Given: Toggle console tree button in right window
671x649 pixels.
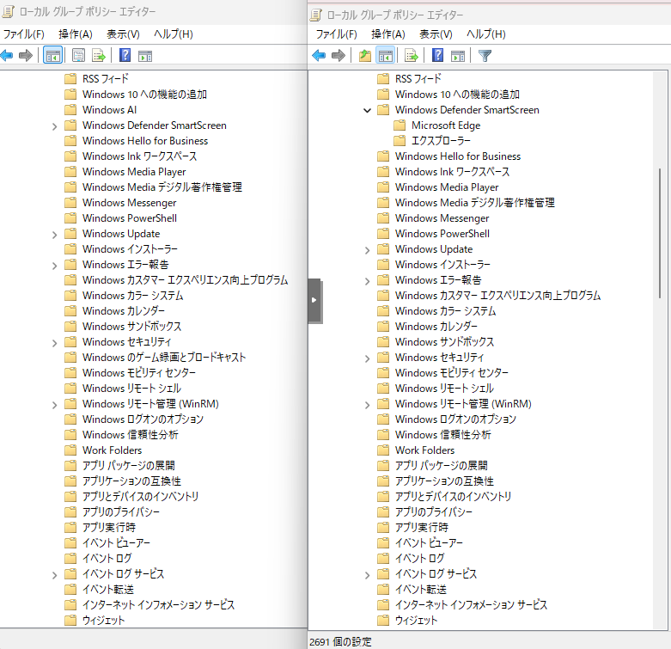Looking at the screenshot, I should (385, 55).
